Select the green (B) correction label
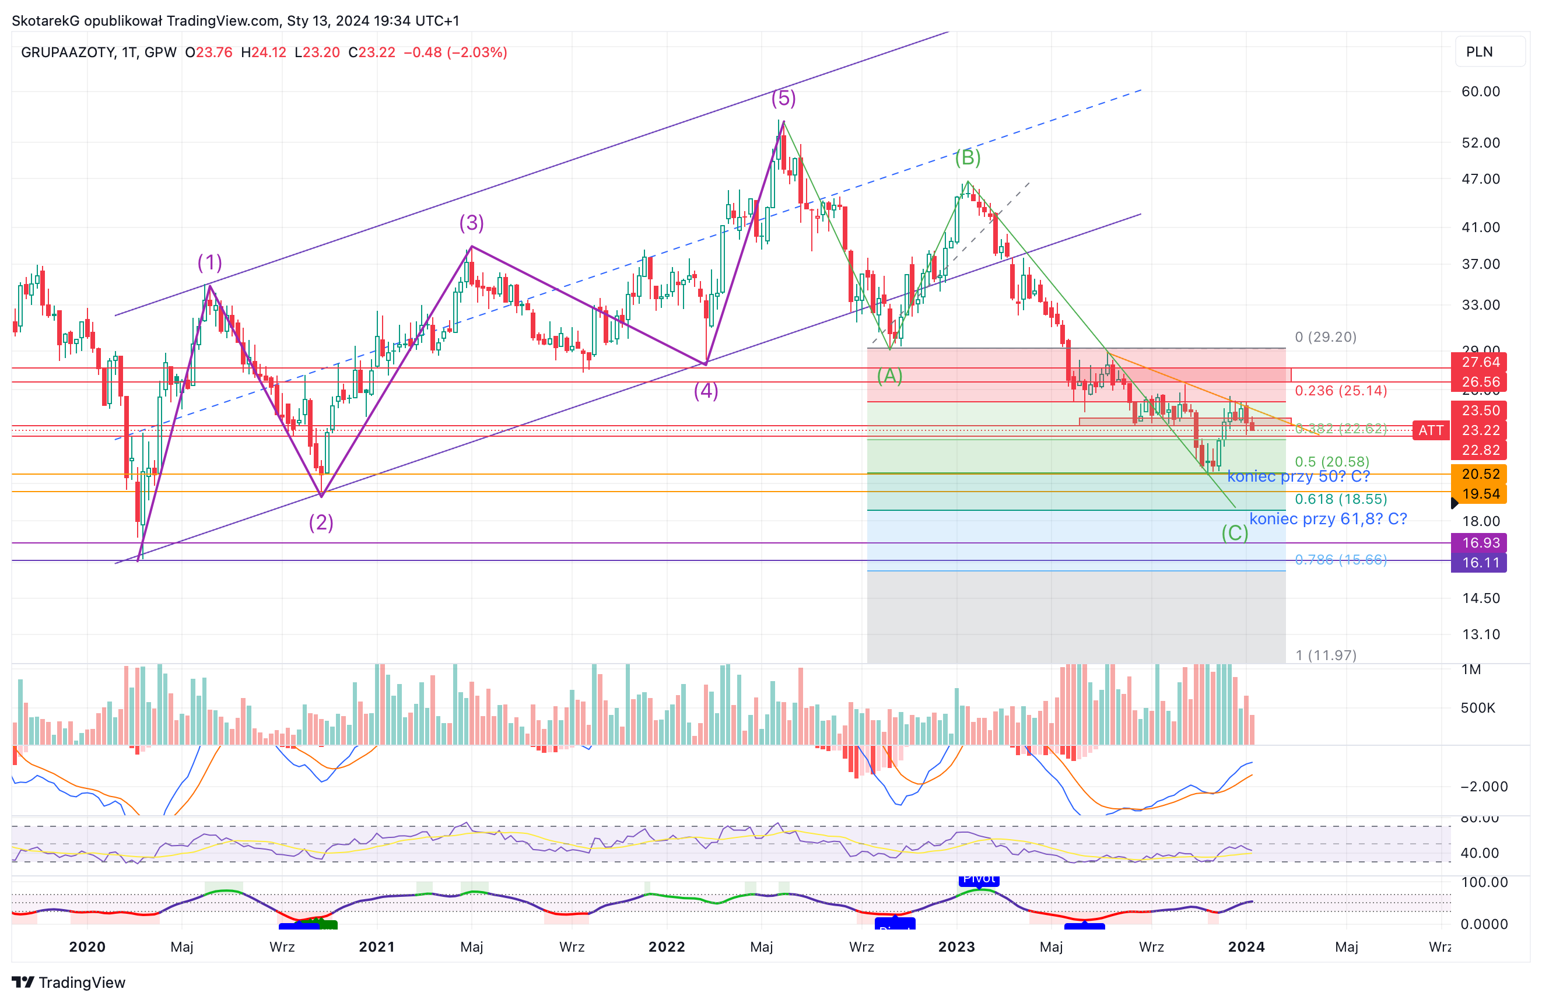The image size is (1542, 1003). pyautogui.click(x=968, y=157)
